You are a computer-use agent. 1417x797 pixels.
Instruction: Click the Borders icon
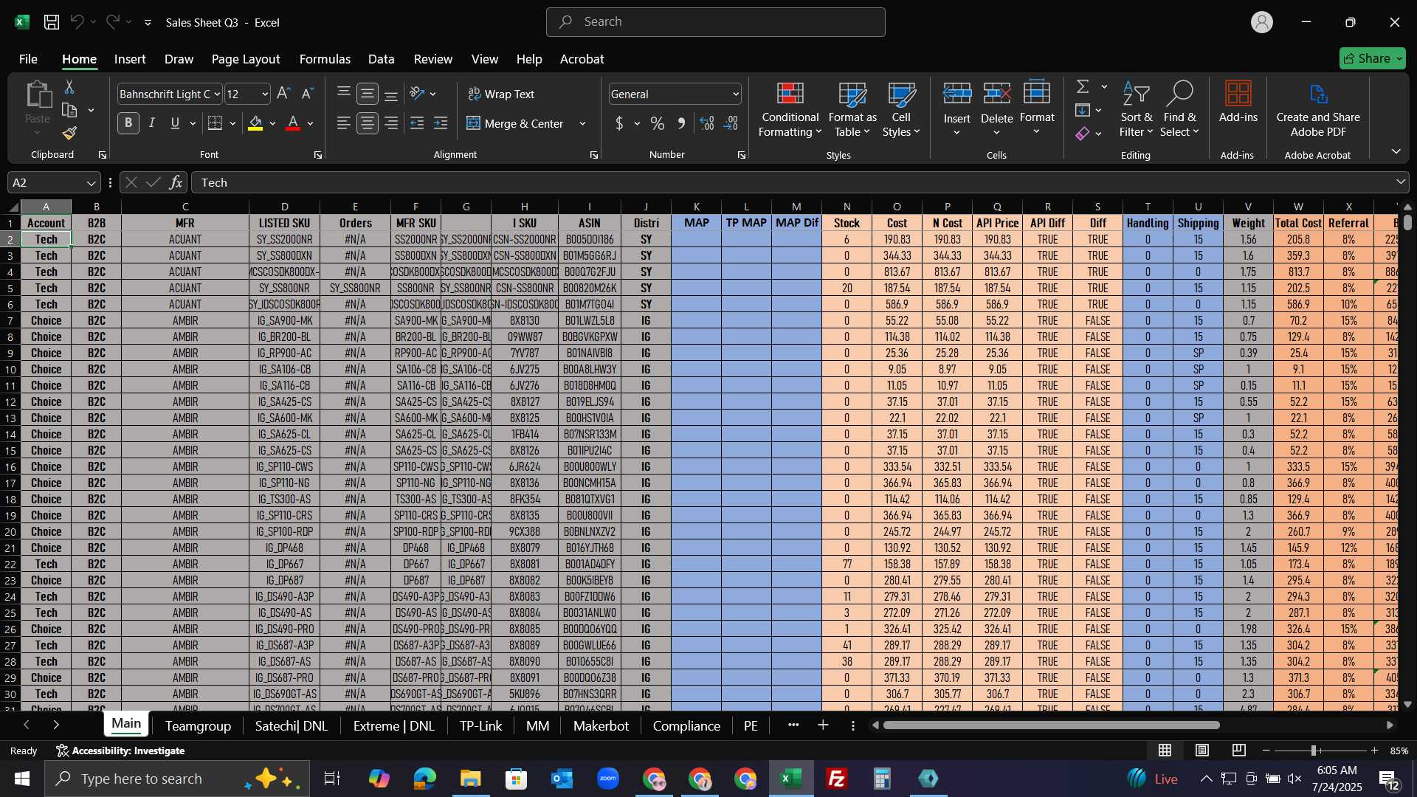(x=215, y=123)
